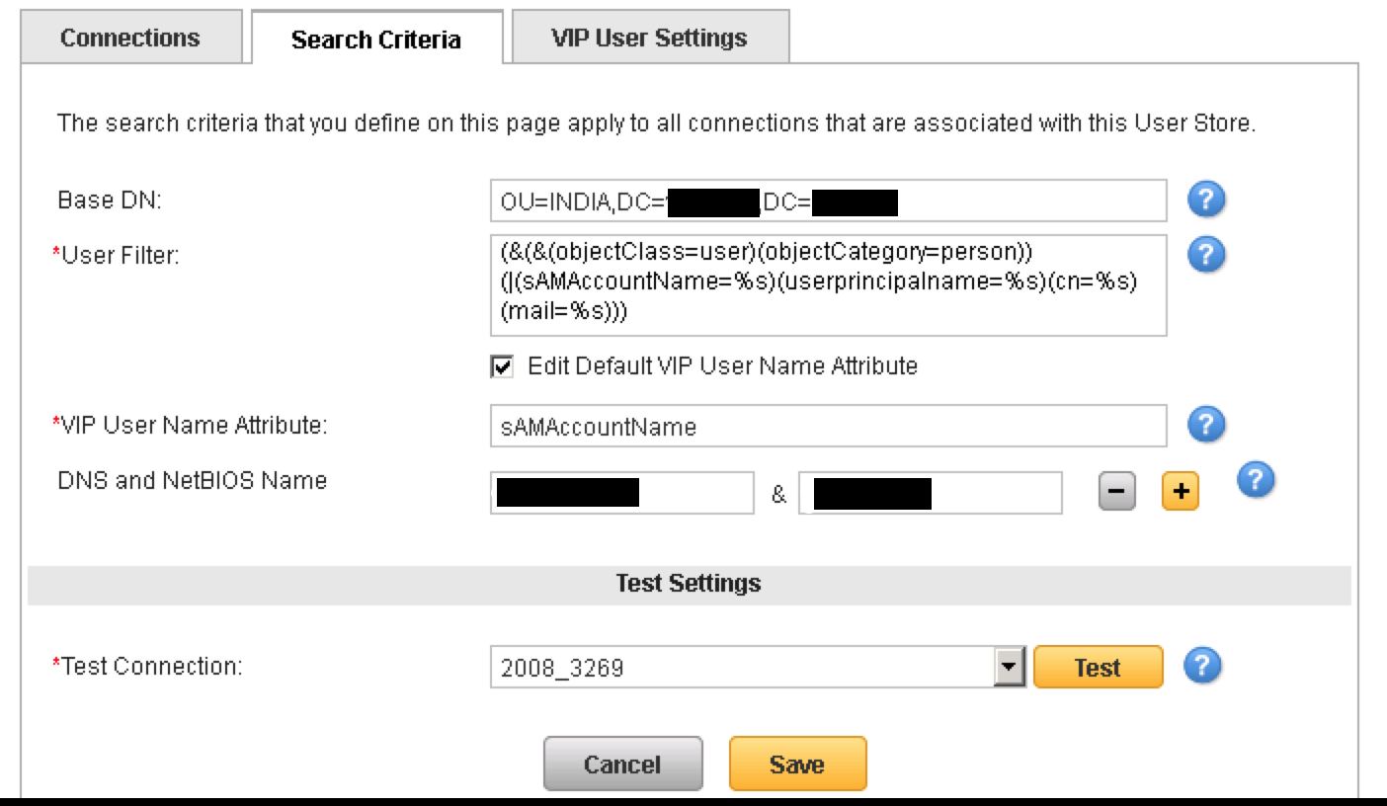Open help icon for User Filter
The image size is (1387, 806).
[x=1206, y=255]
